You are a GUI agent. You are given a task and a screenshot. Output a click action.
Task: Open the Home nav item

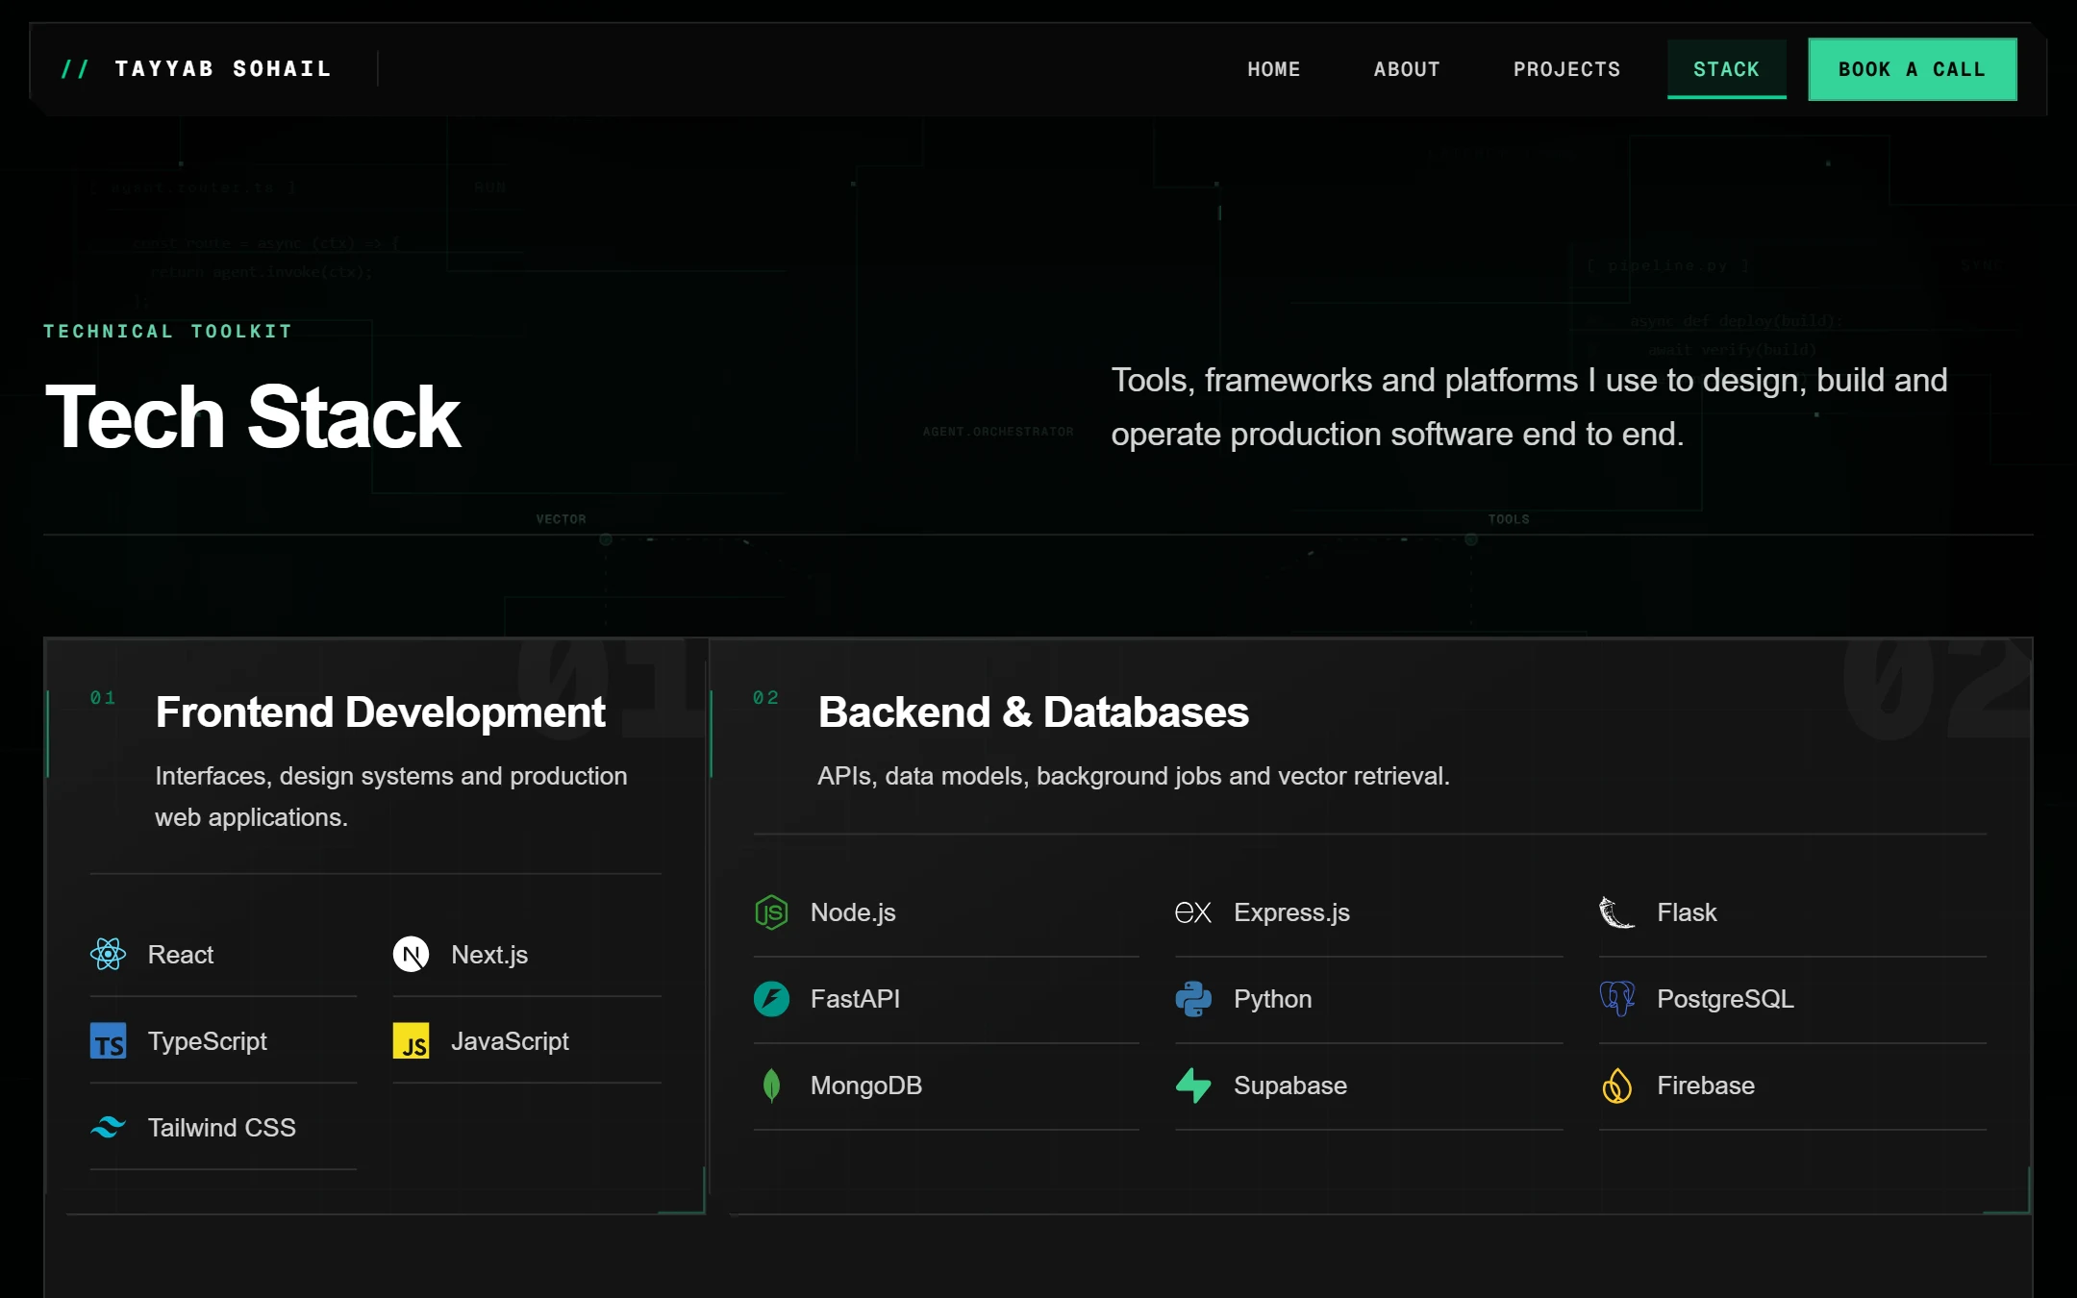tap(1274, 69)
